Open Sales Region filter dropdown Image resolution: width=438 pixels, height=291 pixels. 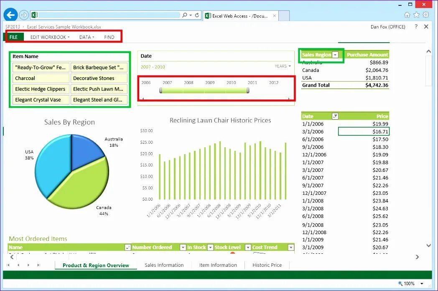pos(335,55)
